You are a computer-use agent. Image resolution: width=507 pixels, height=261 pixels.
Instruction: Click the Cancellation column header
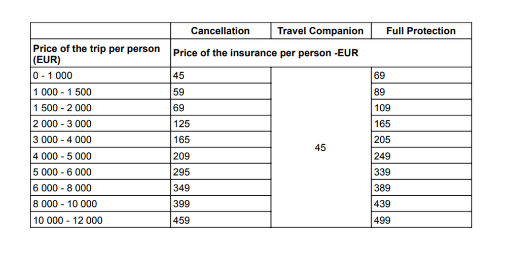click(x=221, y=31)
